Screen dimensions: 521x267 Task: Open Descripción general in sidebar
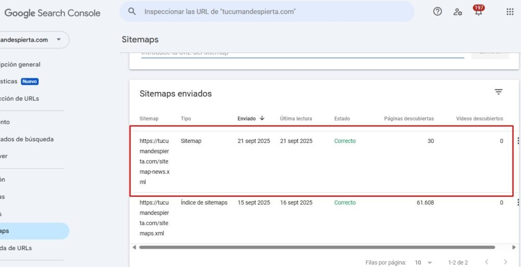click(20, 65)
